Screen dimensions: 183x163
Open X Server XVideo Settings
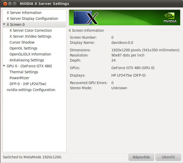30,36
